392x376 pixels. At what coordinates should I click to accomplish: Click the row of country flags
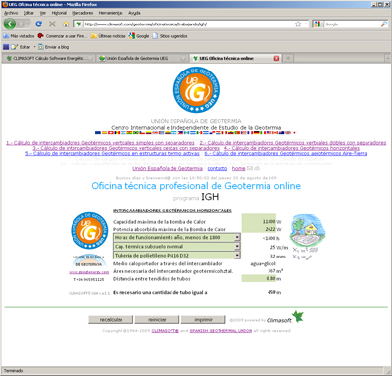pyautogui.click(x=195, y=133)
